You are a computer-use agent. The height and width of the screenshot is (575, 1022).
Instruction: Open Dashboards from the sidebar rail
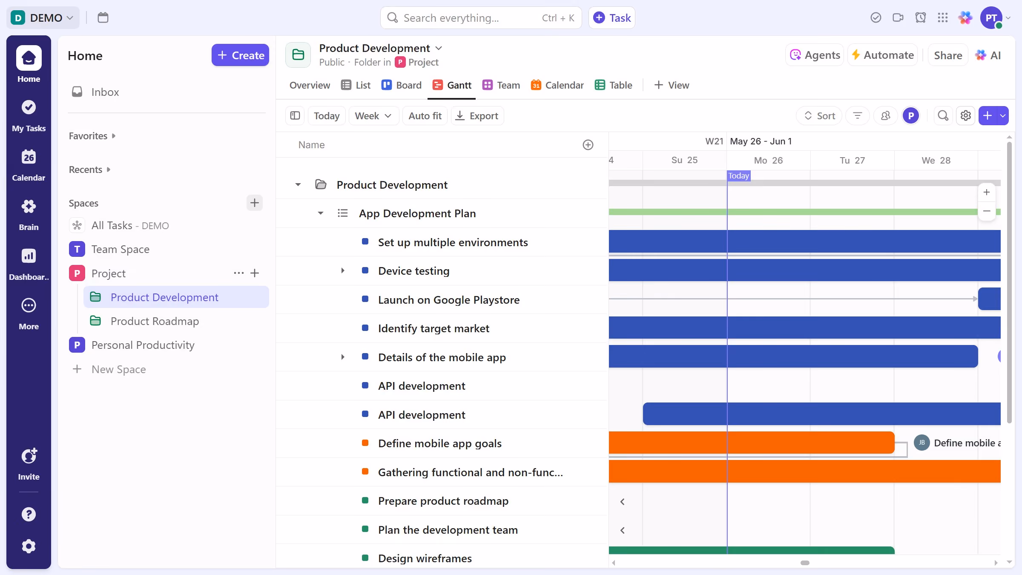(x=29, y=264)
